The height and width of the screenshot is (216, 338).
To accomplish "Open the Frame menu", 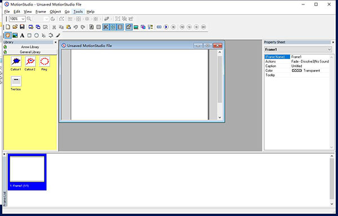I will pyautogui.click(x=41, y=12).
